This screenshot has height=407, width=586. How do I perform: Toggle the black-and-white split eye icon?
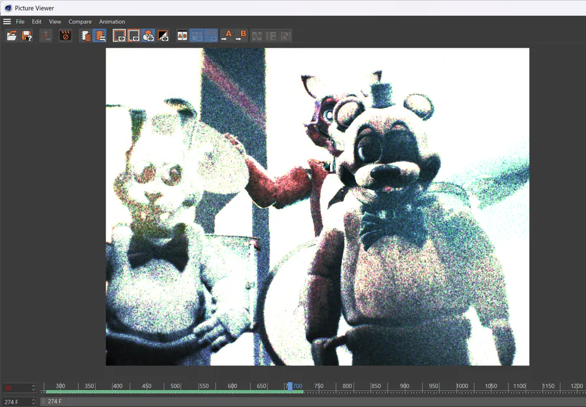(x=163, y=36)
